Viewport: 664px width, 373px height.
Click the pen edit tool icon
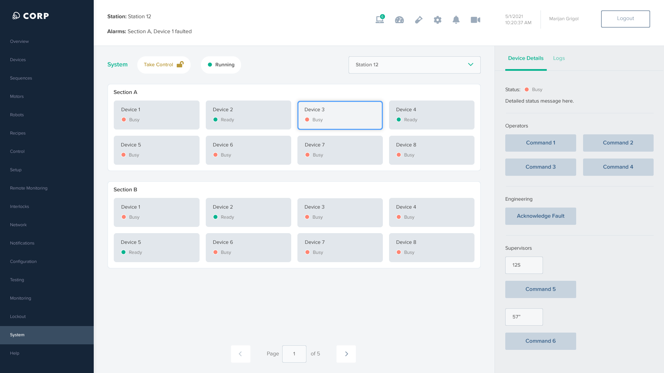[x=418, y=20]
